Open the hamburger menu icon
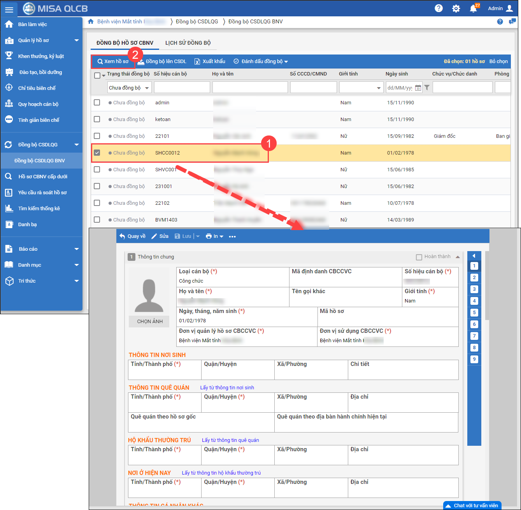Image resolution: width=521 pixels, height=510 pixels. tap(9, 9)
